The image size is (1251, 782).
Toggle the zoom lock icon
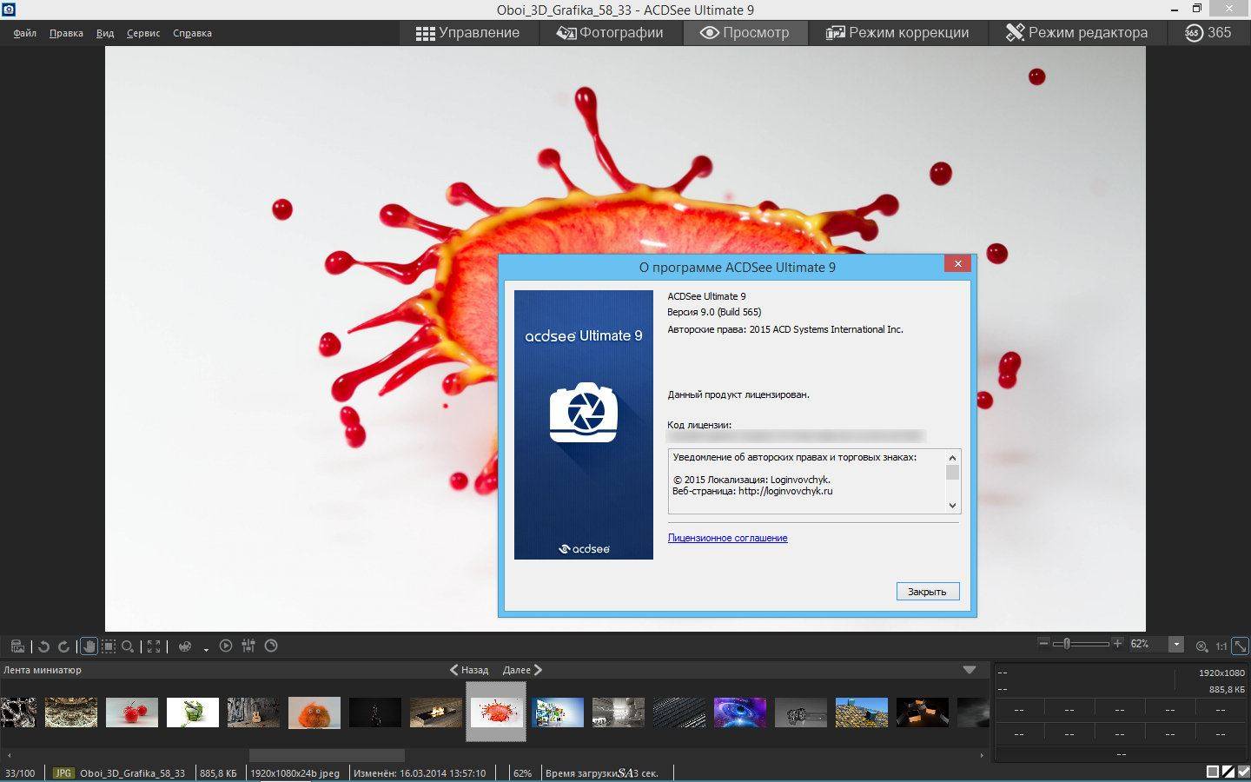click(x=1202, y=646)
